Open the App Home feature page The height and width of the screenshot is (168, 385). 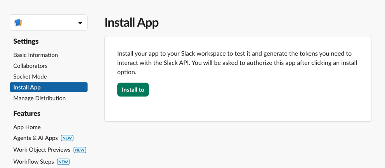tap(27, 127)
